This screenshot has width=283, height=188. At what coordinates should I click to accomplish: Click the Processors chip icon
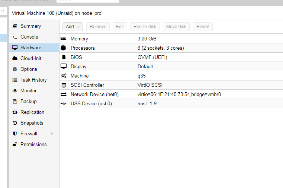[x=64, y=48]
